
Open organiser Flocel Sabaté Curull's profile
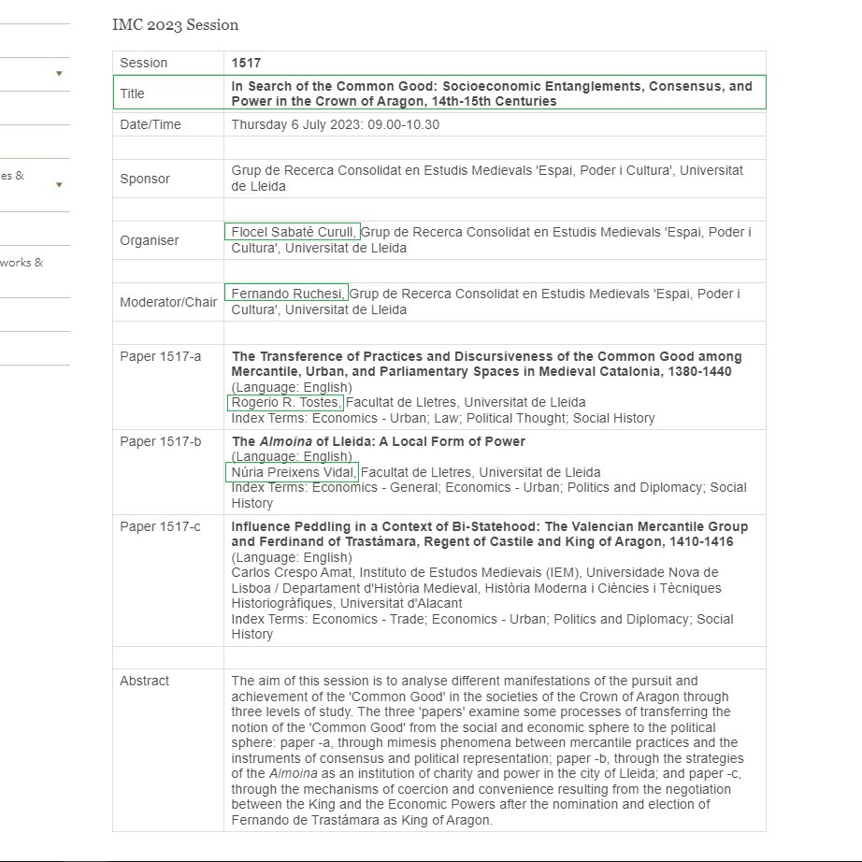pyautogui.click(x=293, y=232)
